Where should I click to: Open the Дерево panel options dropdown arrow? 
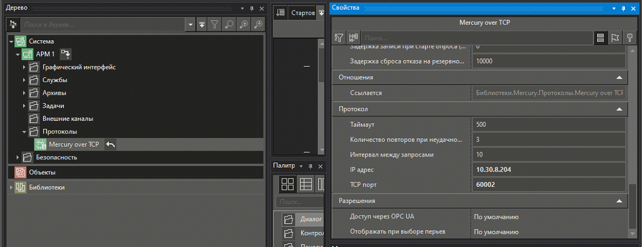click(243, 8)
